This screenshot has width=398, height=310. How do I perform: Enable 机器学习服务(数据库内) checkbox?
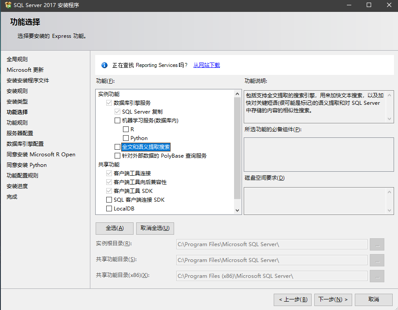(117, 121)
